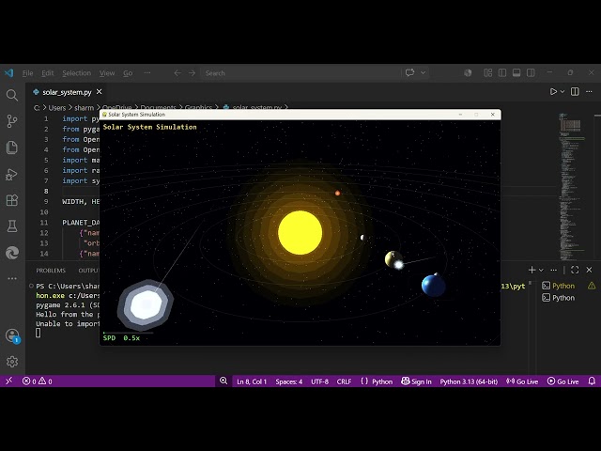The width and height of the screenshot is (601, 451).
Task: Open the Search view in activity bar
Action: (x=12, y=95)
